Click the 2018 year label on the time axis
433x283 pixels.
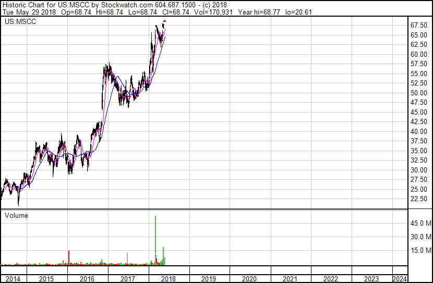click(168, 279)
